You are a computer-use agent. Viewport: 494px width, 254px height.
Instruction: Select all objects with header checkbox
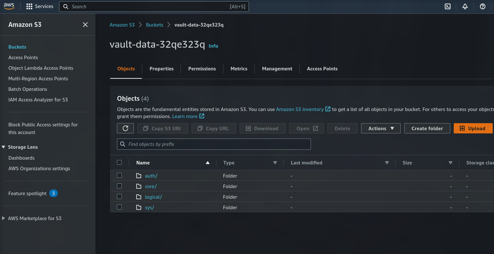tap(120, 163)
